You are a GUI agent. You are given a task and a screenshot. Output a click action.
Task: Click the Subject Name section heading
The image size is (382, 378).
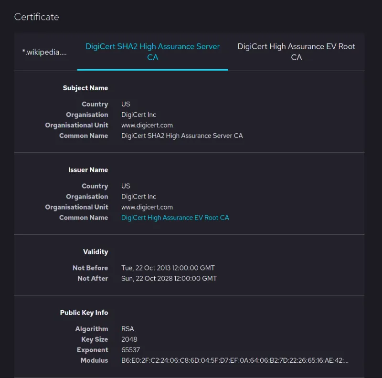[85, 88]
